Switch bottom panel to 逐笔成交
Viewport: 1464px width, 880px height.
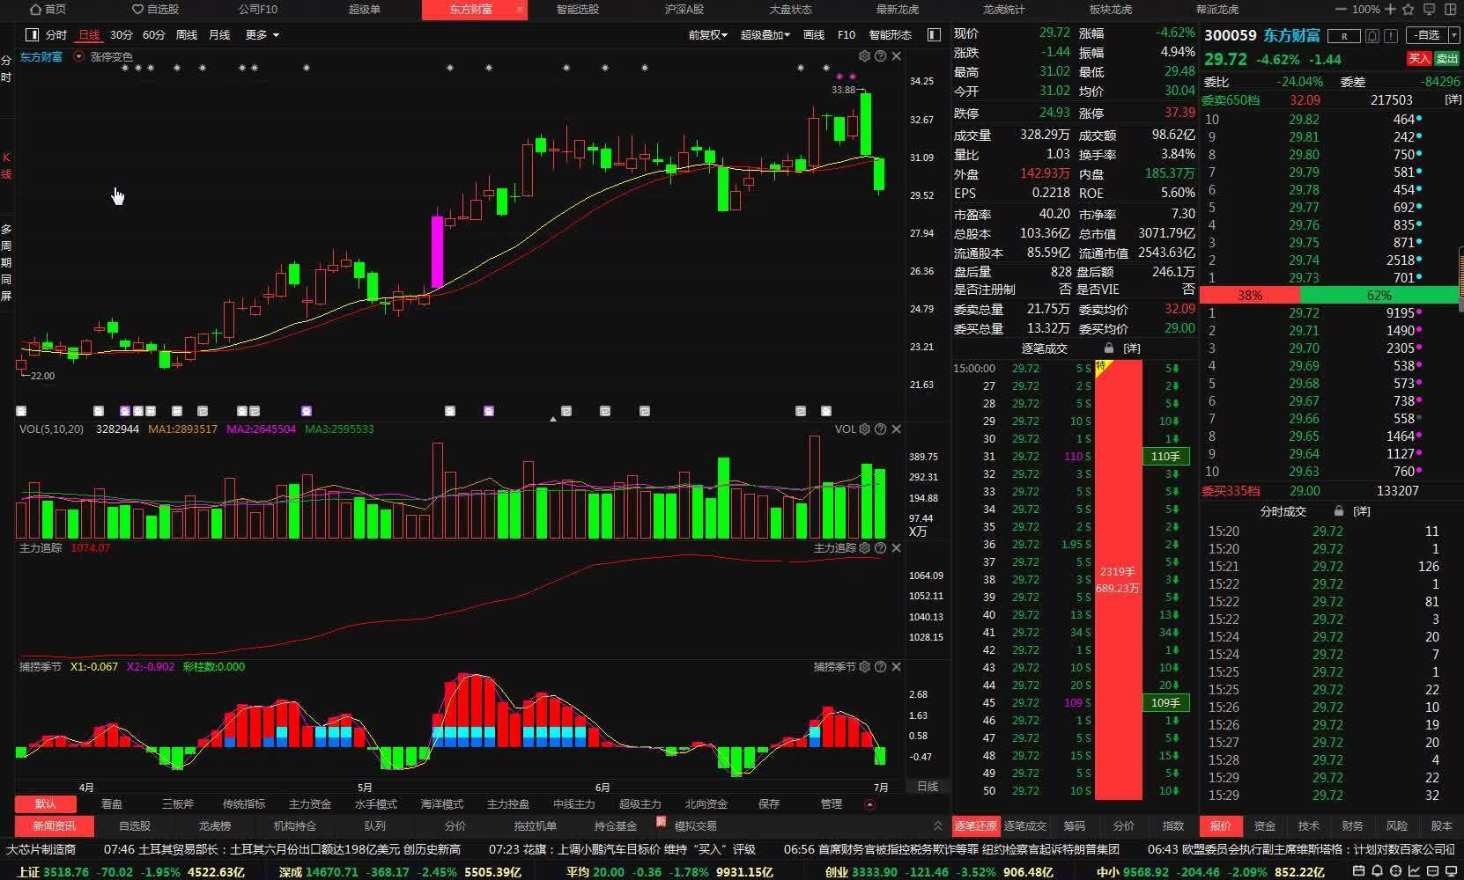tap(1025, 826)
